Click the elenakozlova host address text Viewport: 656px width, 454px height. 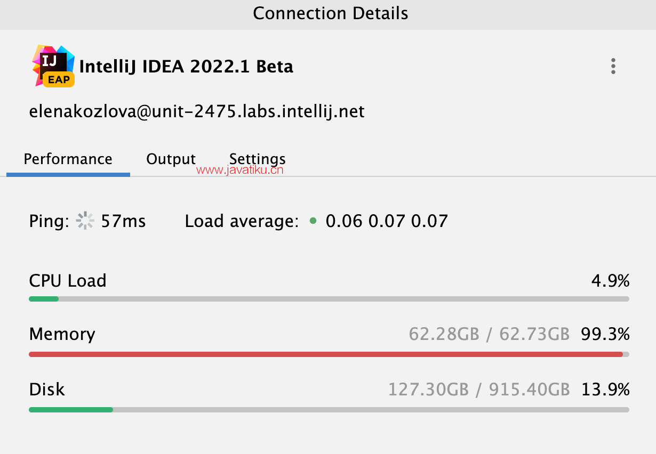click(197, 111)
